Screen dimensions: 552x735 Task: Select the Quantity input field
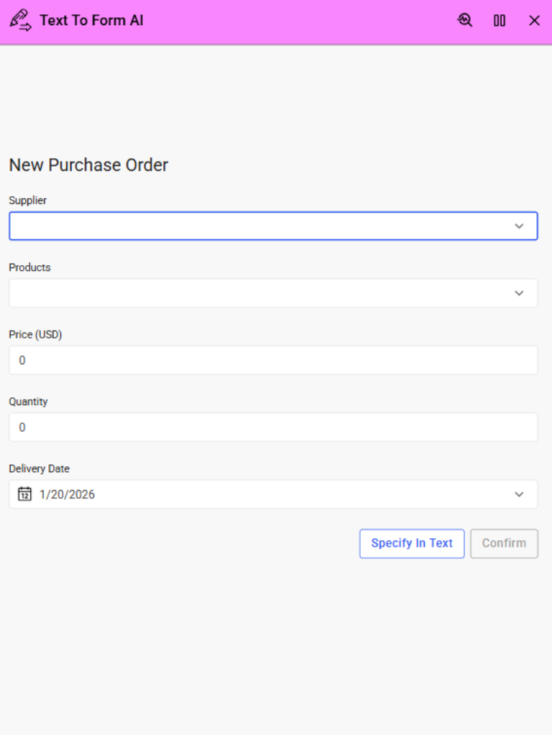(273, 427)
